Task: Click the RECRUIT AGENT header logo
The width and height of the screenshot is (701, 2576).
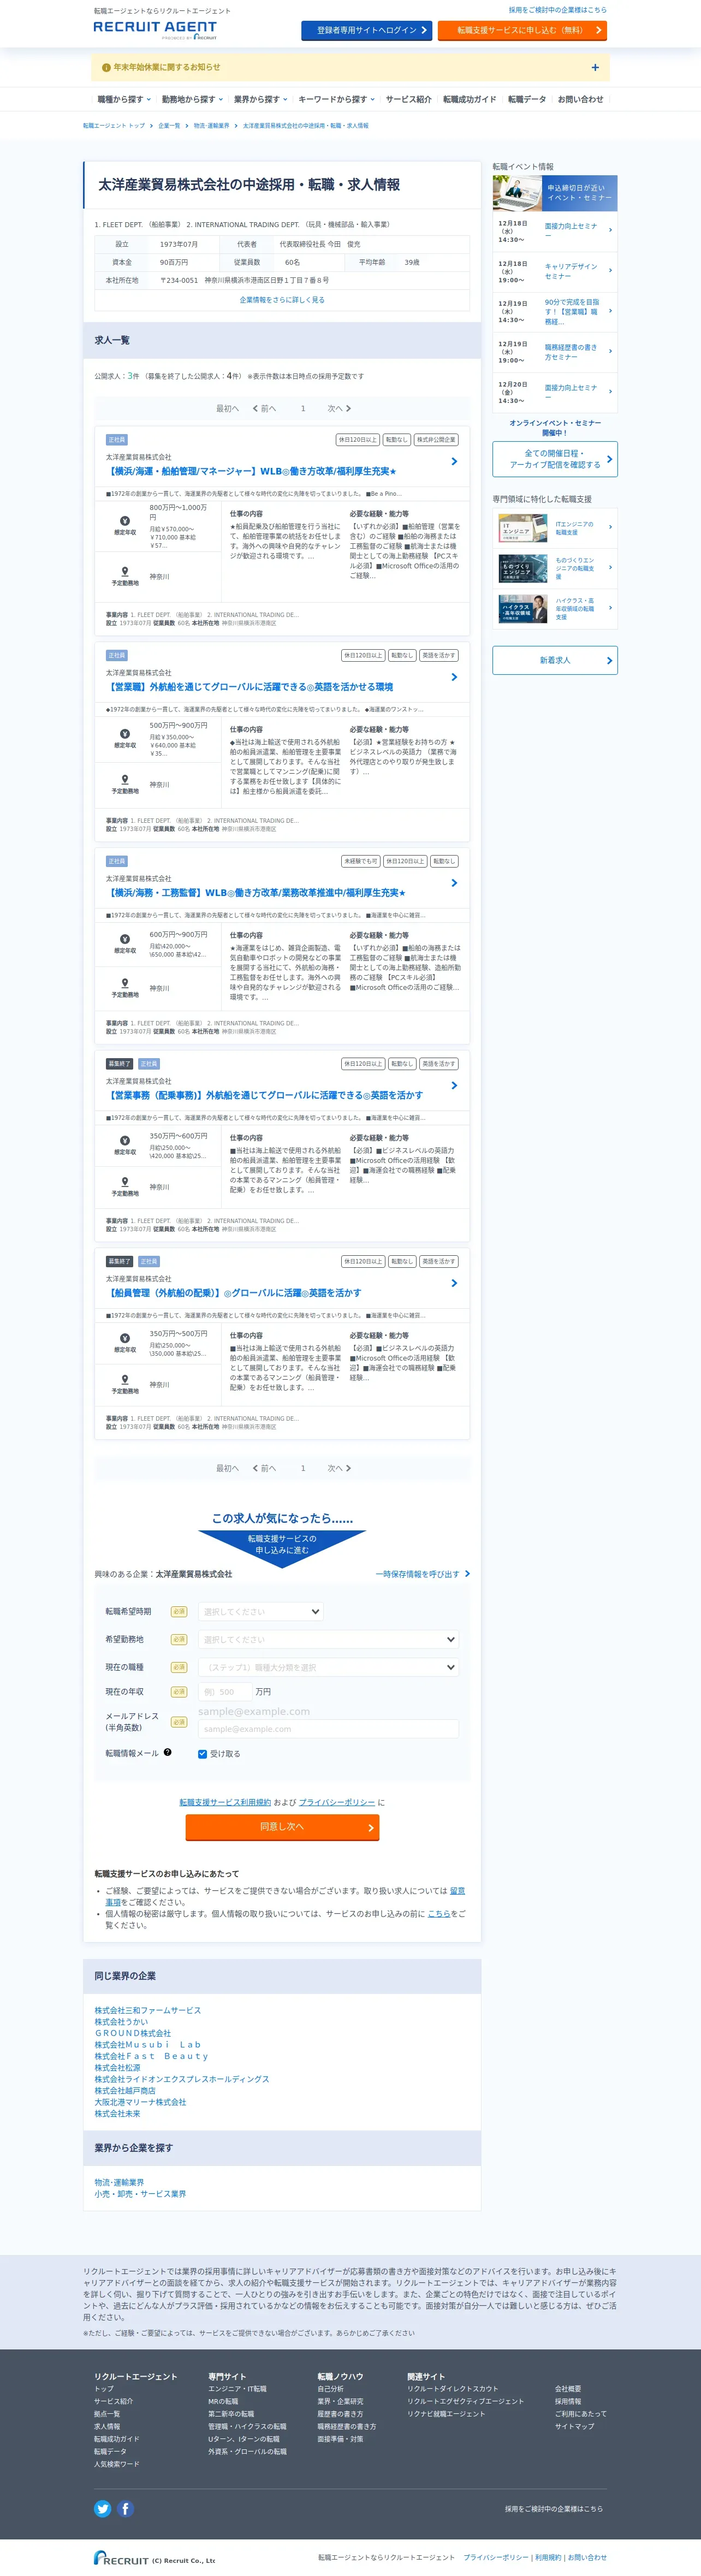Action: (x=155, y=29)
